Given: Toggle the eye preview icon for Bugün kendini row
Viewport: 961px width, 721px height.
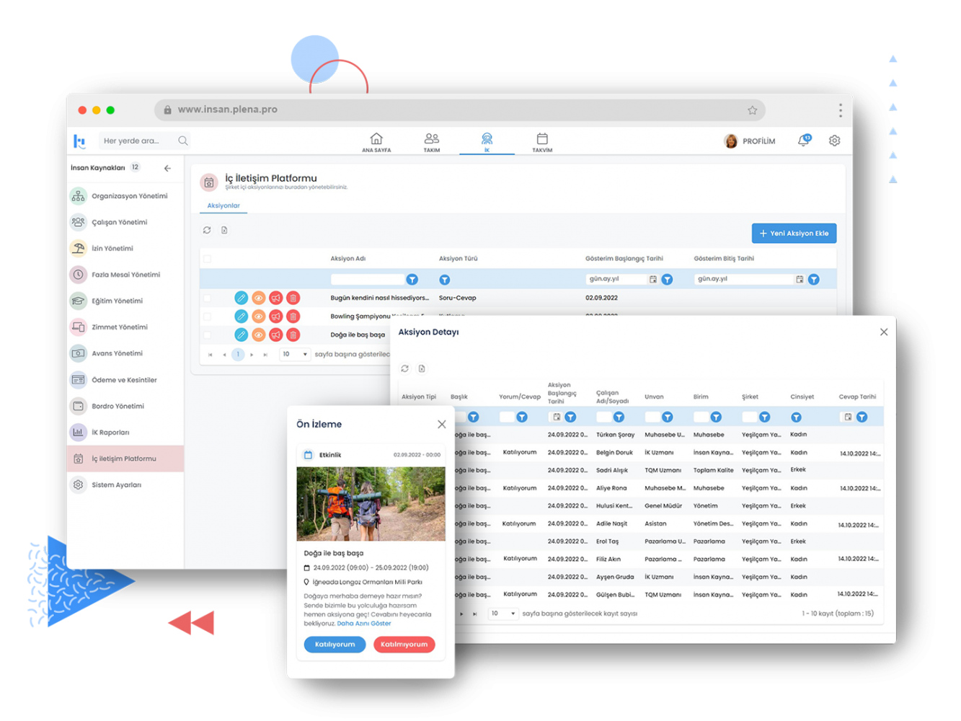Looking at the screenshot, I should point(259,298).
